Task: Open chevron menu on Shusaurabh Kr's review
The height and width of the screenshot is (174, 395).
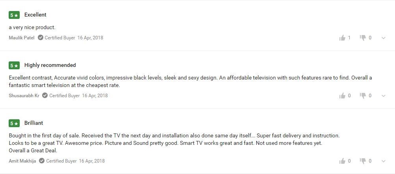Action: pos(384,96)
